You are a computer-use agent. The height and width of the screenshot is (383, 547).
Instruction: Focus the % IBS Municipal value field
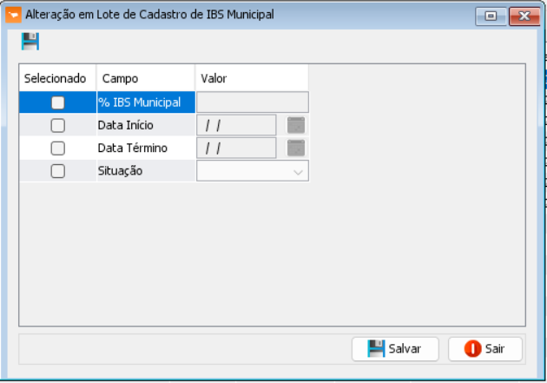point(252,102)
